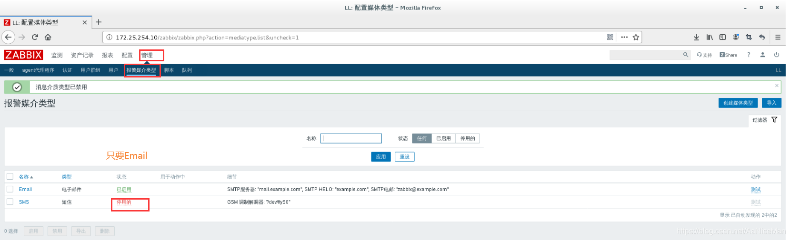790x240 pixels.
Task: Toggle Firefox sidebar view
Action: click(722, 37)
